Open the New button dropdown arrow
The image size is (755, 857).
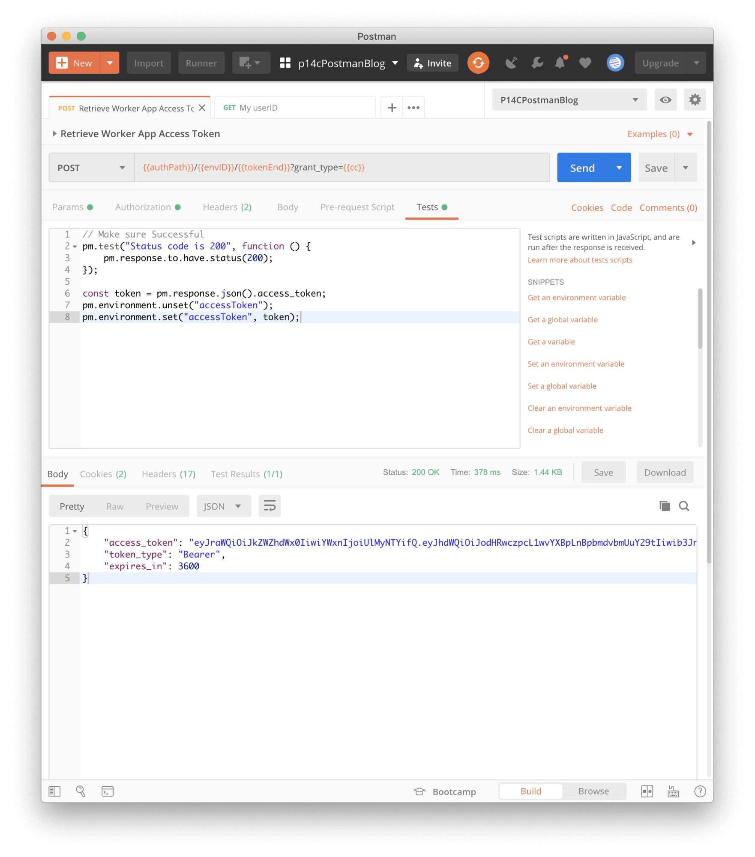tap(110, 63)
